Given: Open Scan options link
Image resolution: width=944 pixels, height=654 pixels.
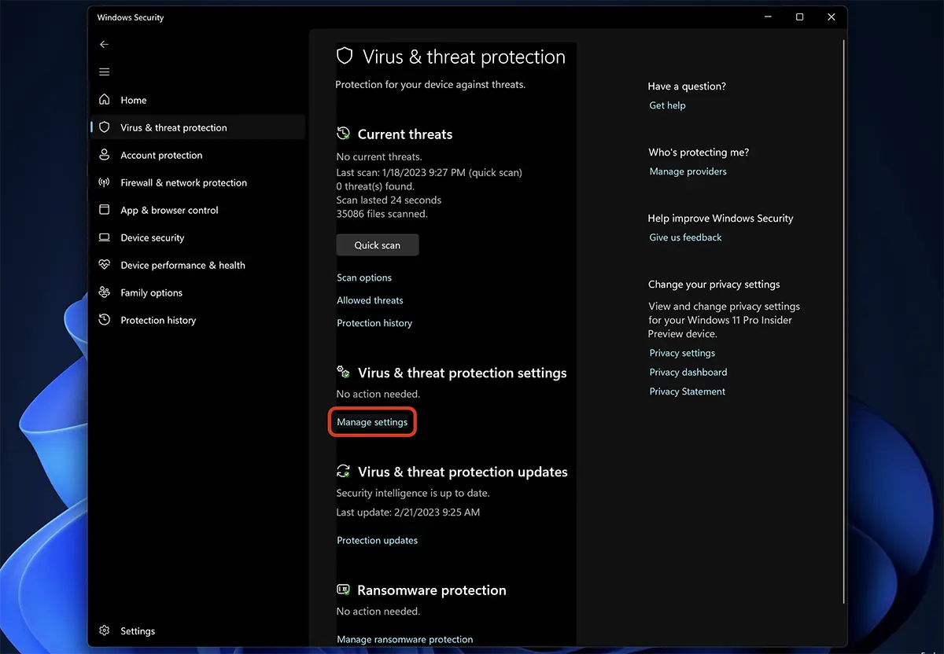Looking at the screenshot, I should coord(364,277).
